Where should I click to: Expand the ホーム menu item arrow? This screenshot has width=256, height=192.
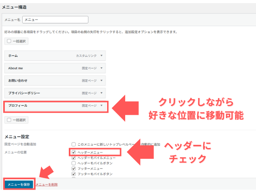point(102,56)
